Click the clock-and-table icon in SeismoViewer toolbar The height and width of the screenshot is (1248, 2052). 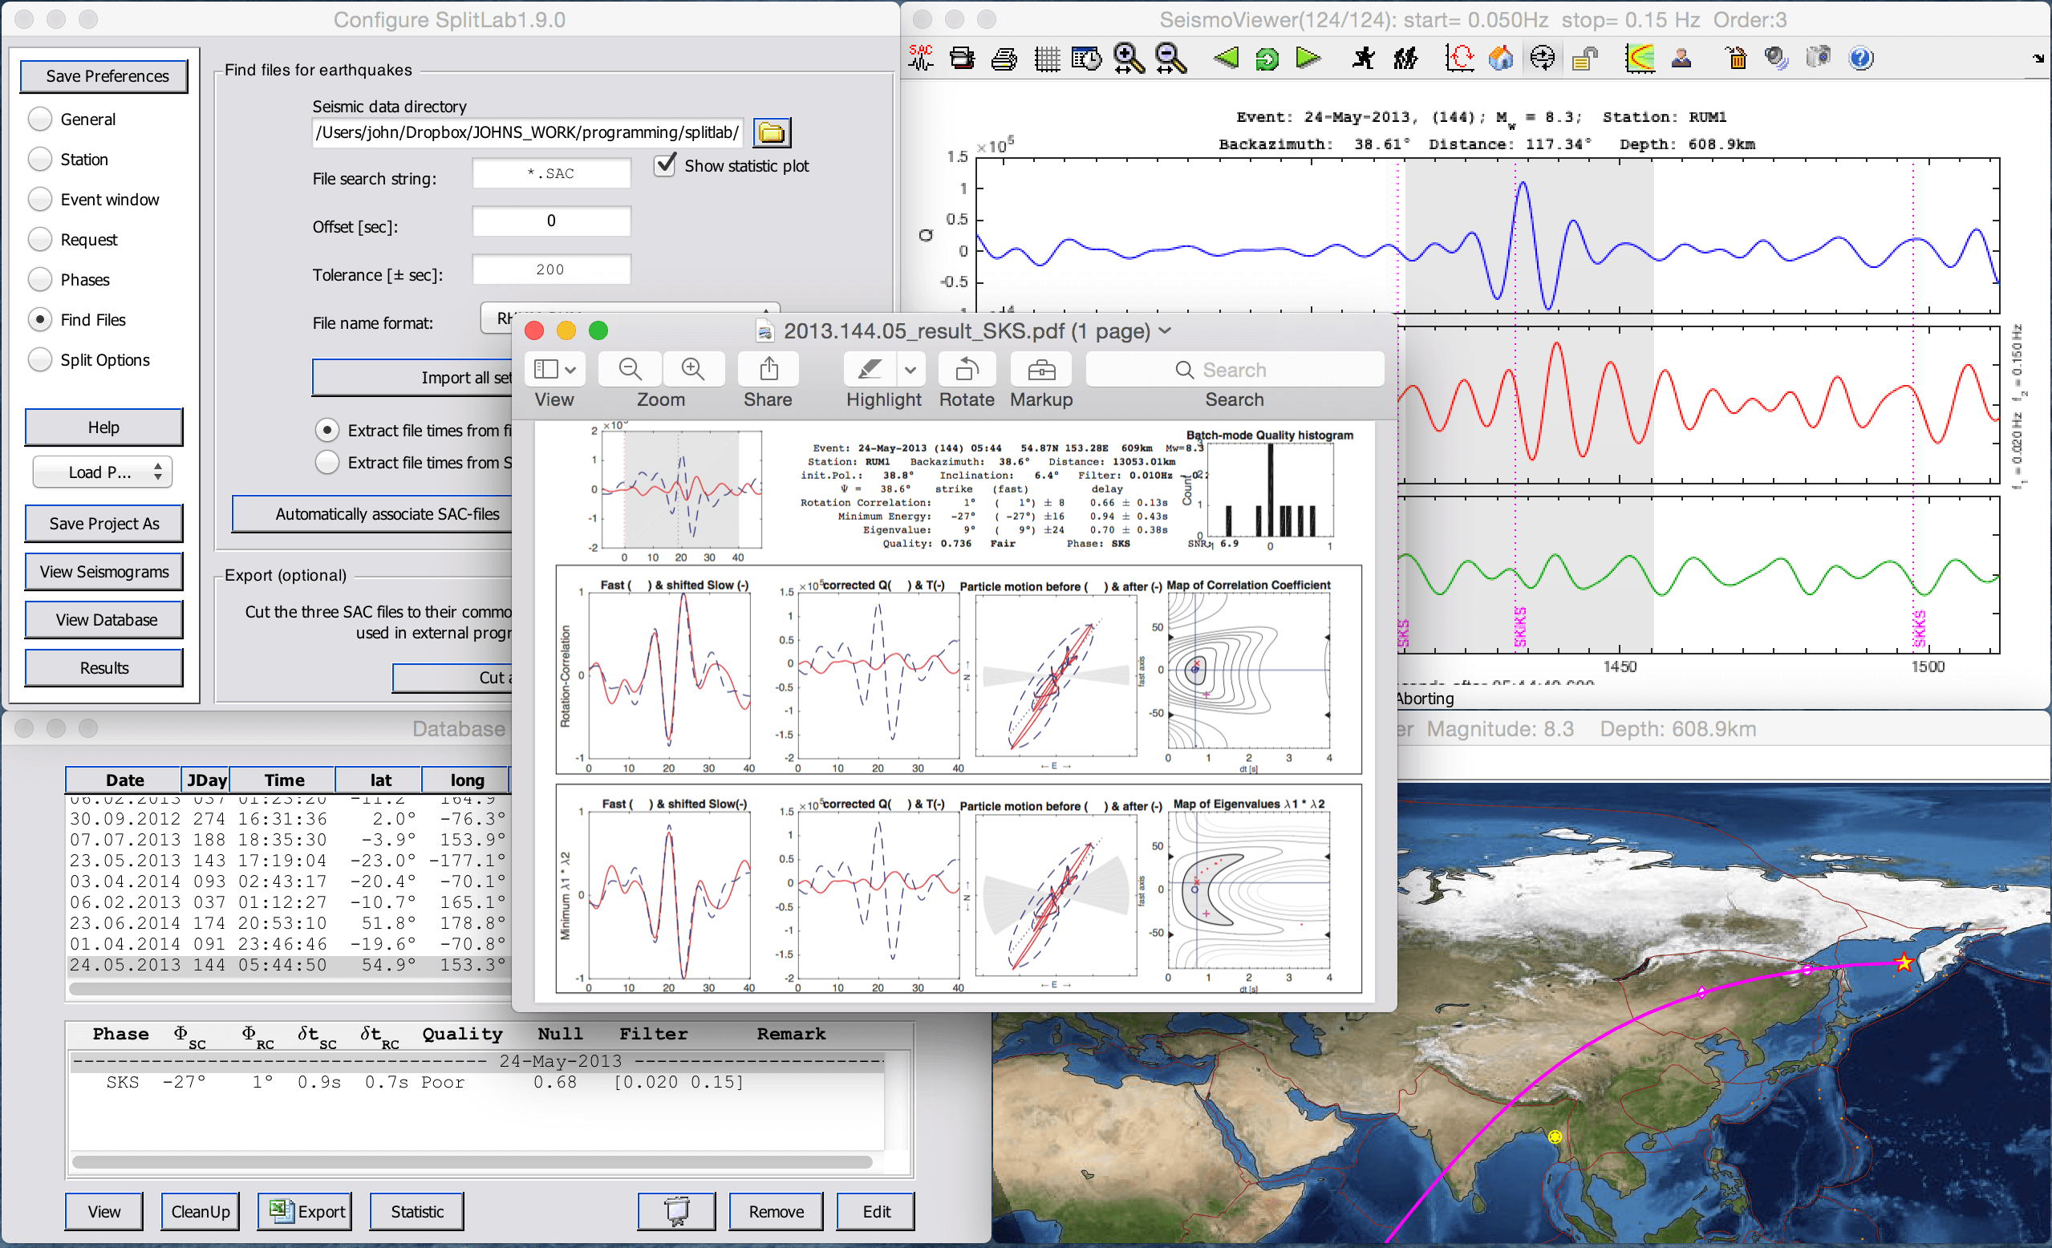point(1087,59)
